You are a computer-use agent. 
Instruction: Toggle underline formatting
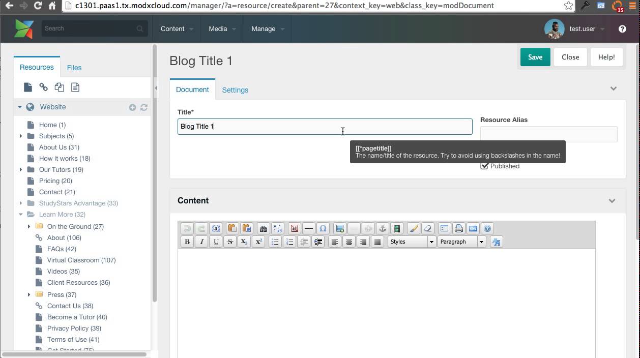tap(216, 242)
